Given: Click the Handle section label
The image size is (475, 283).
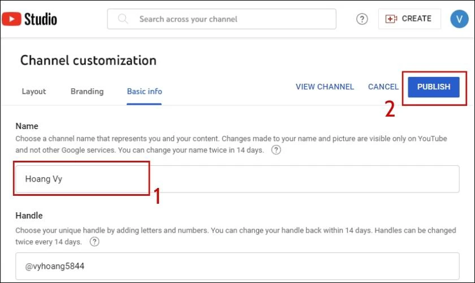Looking at the screenshot, I should point(29,215).
